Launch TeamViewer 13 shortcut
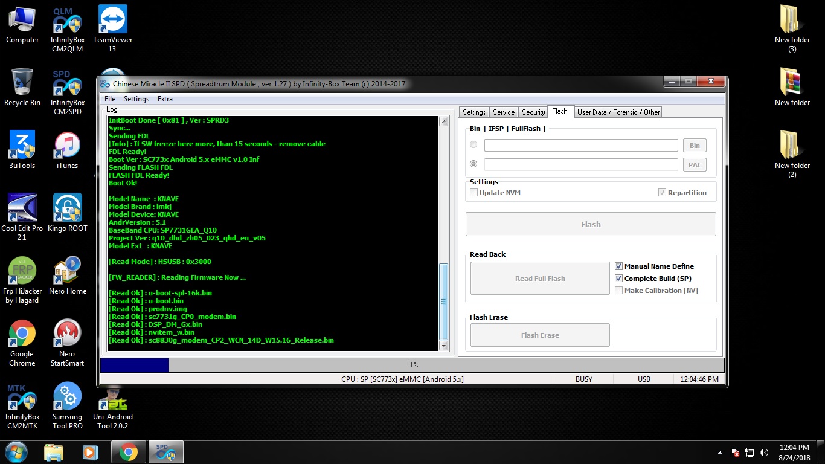 tap(112, 30)
